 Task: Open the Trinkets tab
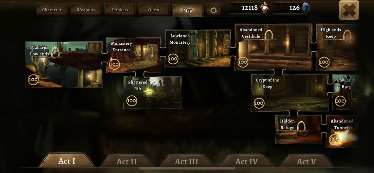[x=120, y=10]
